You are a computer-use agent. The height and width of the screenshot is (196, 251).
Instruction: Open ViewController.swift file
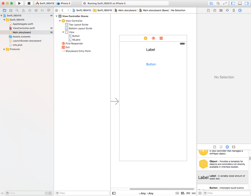pyautogui.click(x=24, y=28)
